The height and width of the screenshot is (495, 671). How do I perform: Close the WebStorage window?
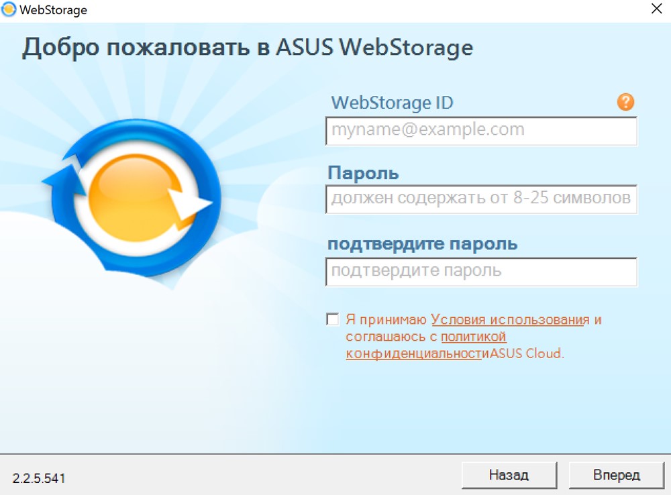point(656,9)
